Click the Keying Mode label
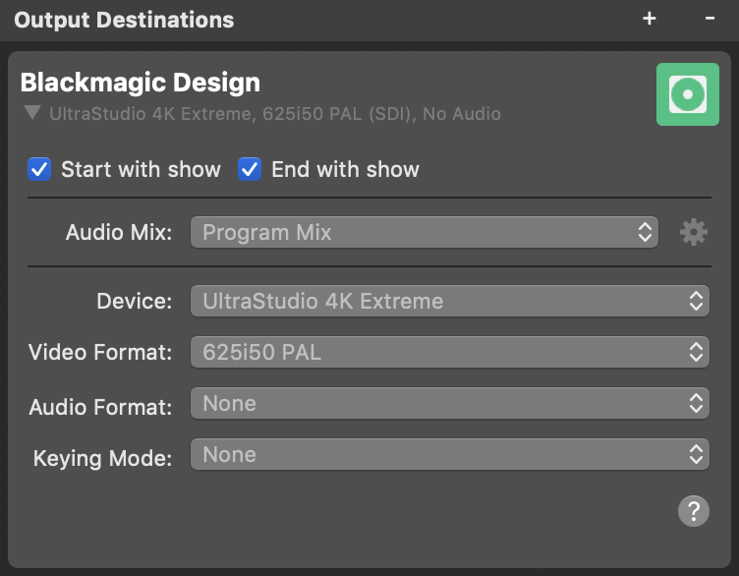 (103, 458)
